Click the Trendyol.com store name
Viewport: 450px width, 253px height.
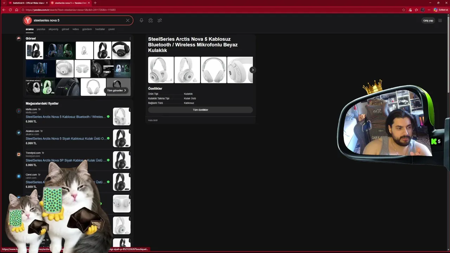[33, 153]
